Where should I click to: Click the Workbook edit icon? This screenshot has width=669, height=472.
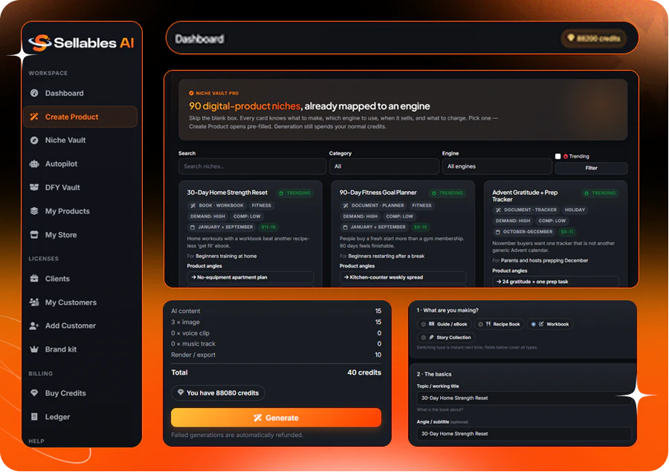(x=541, y=324)
